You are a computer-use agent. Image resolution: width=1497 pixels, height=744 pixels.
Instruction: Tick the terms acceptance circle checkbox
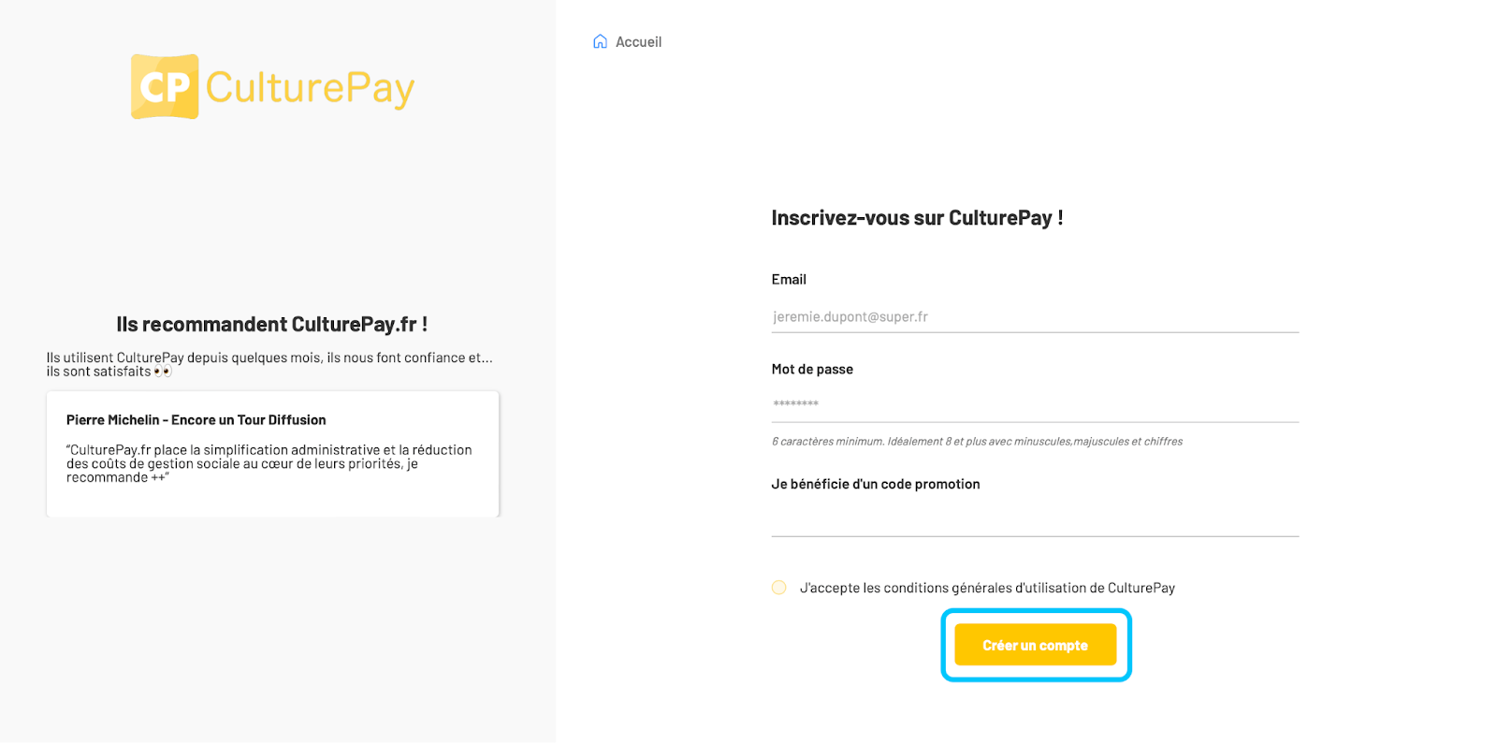click(x=778, y=588)
